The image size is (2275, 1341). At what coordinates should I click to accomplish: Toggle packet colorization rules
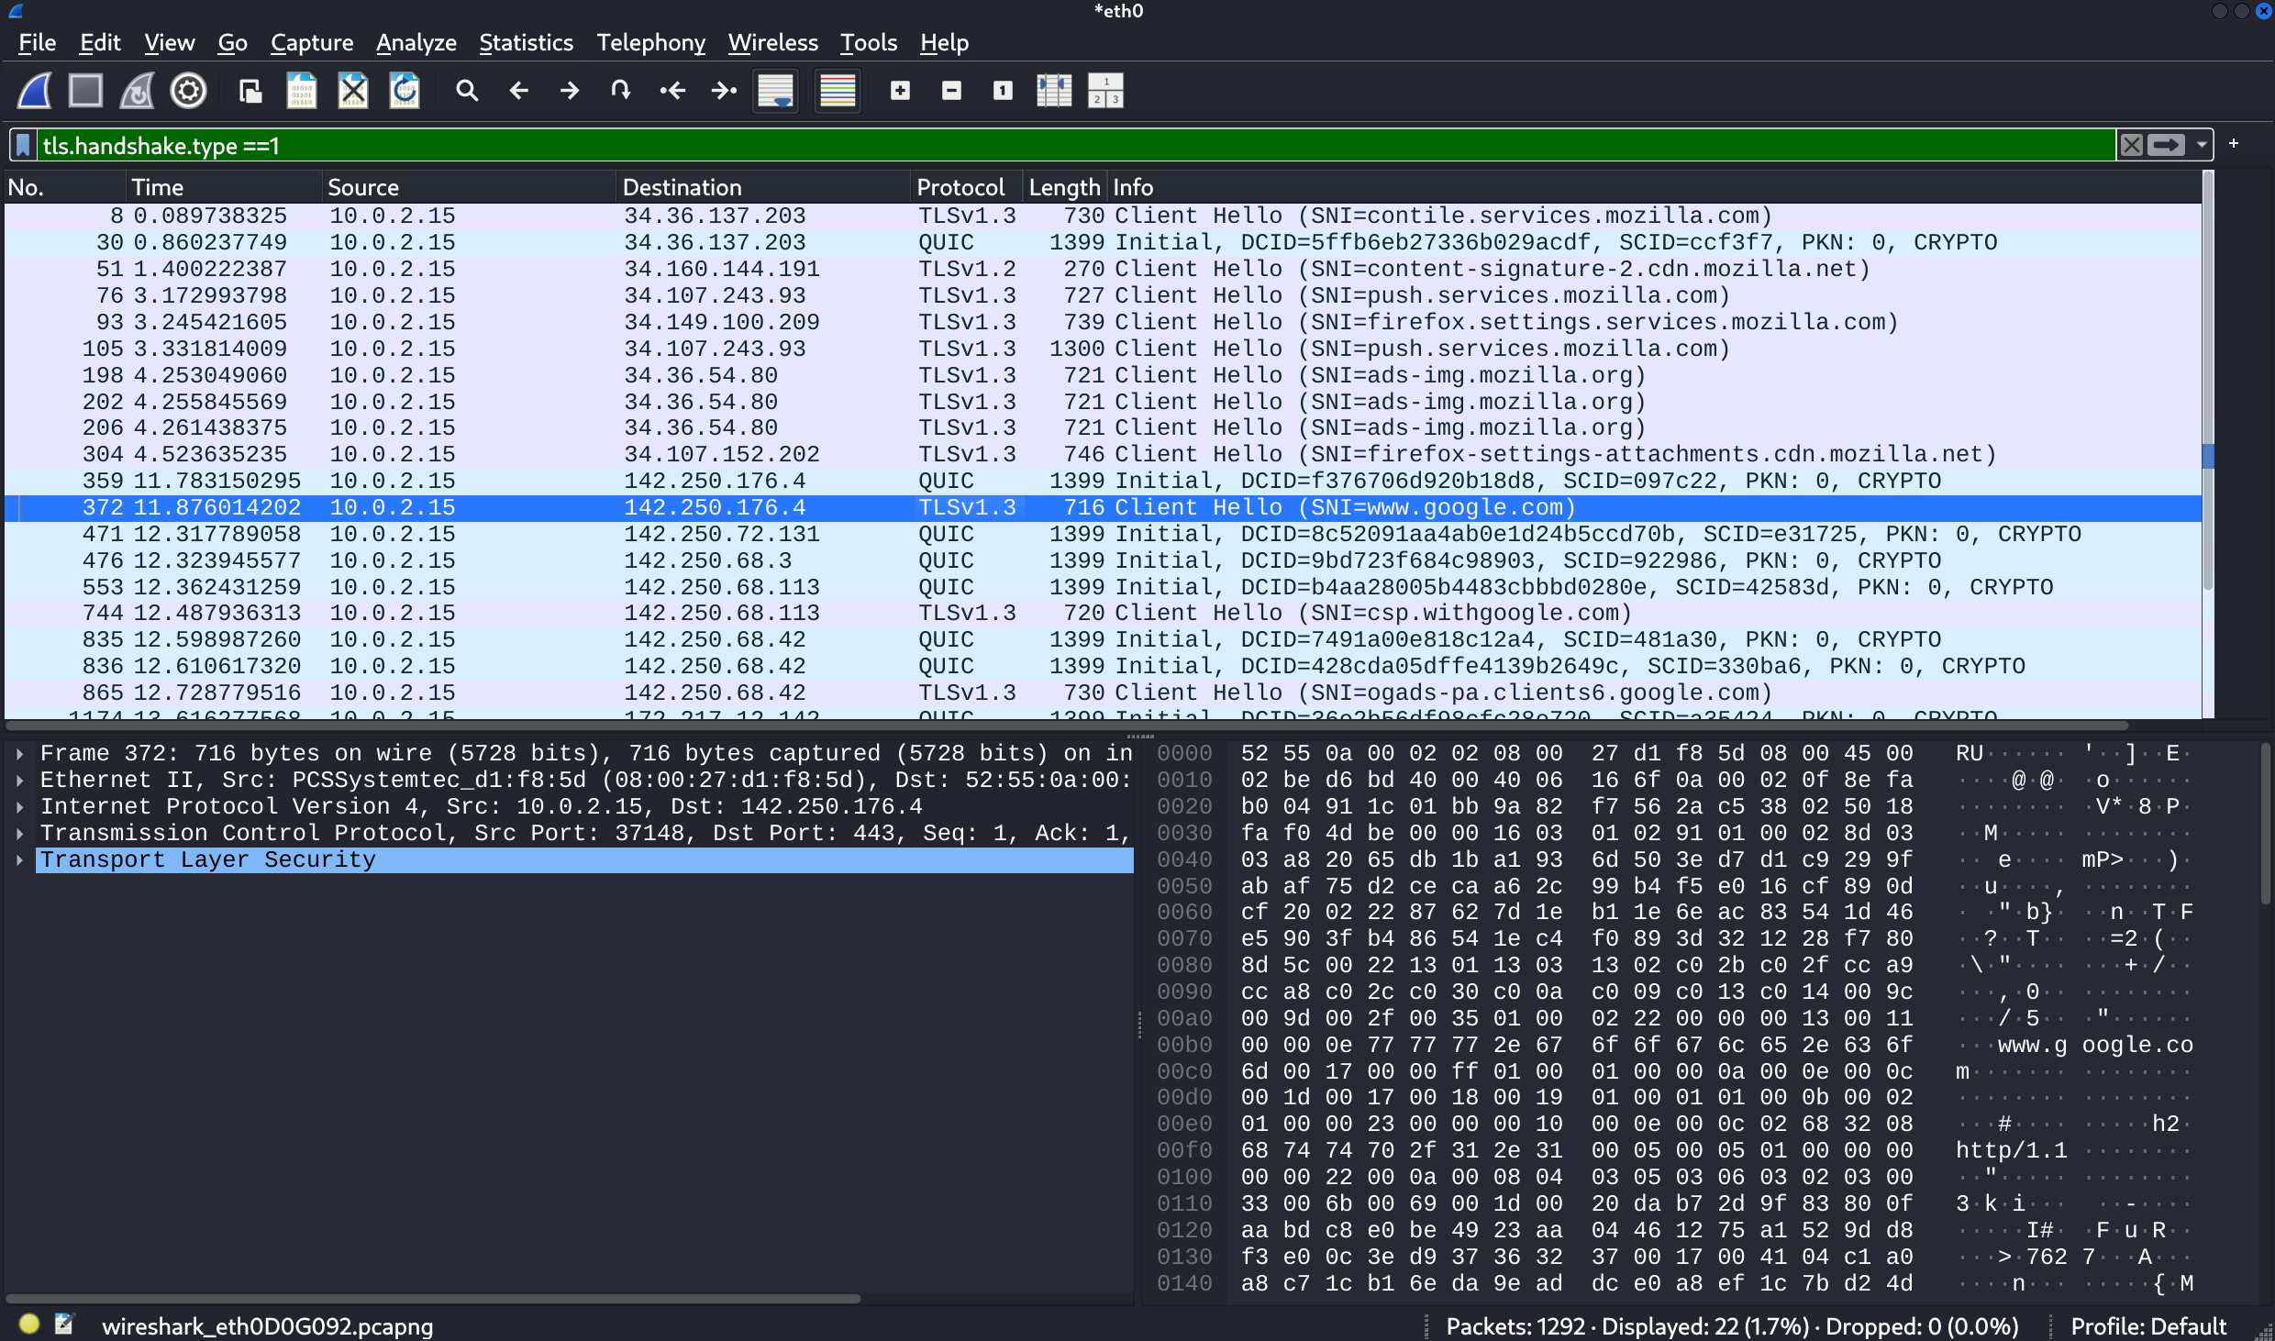point(838,91)
